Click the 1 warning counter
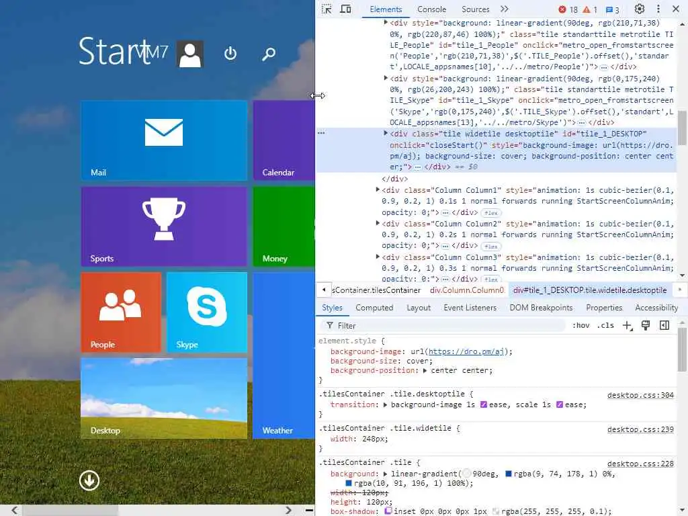This screenshot has height=516, width=688. point(590,9)
